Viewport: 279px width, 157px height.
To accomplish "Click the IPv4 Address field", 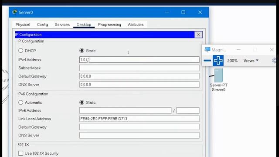I will pos(139,60).
